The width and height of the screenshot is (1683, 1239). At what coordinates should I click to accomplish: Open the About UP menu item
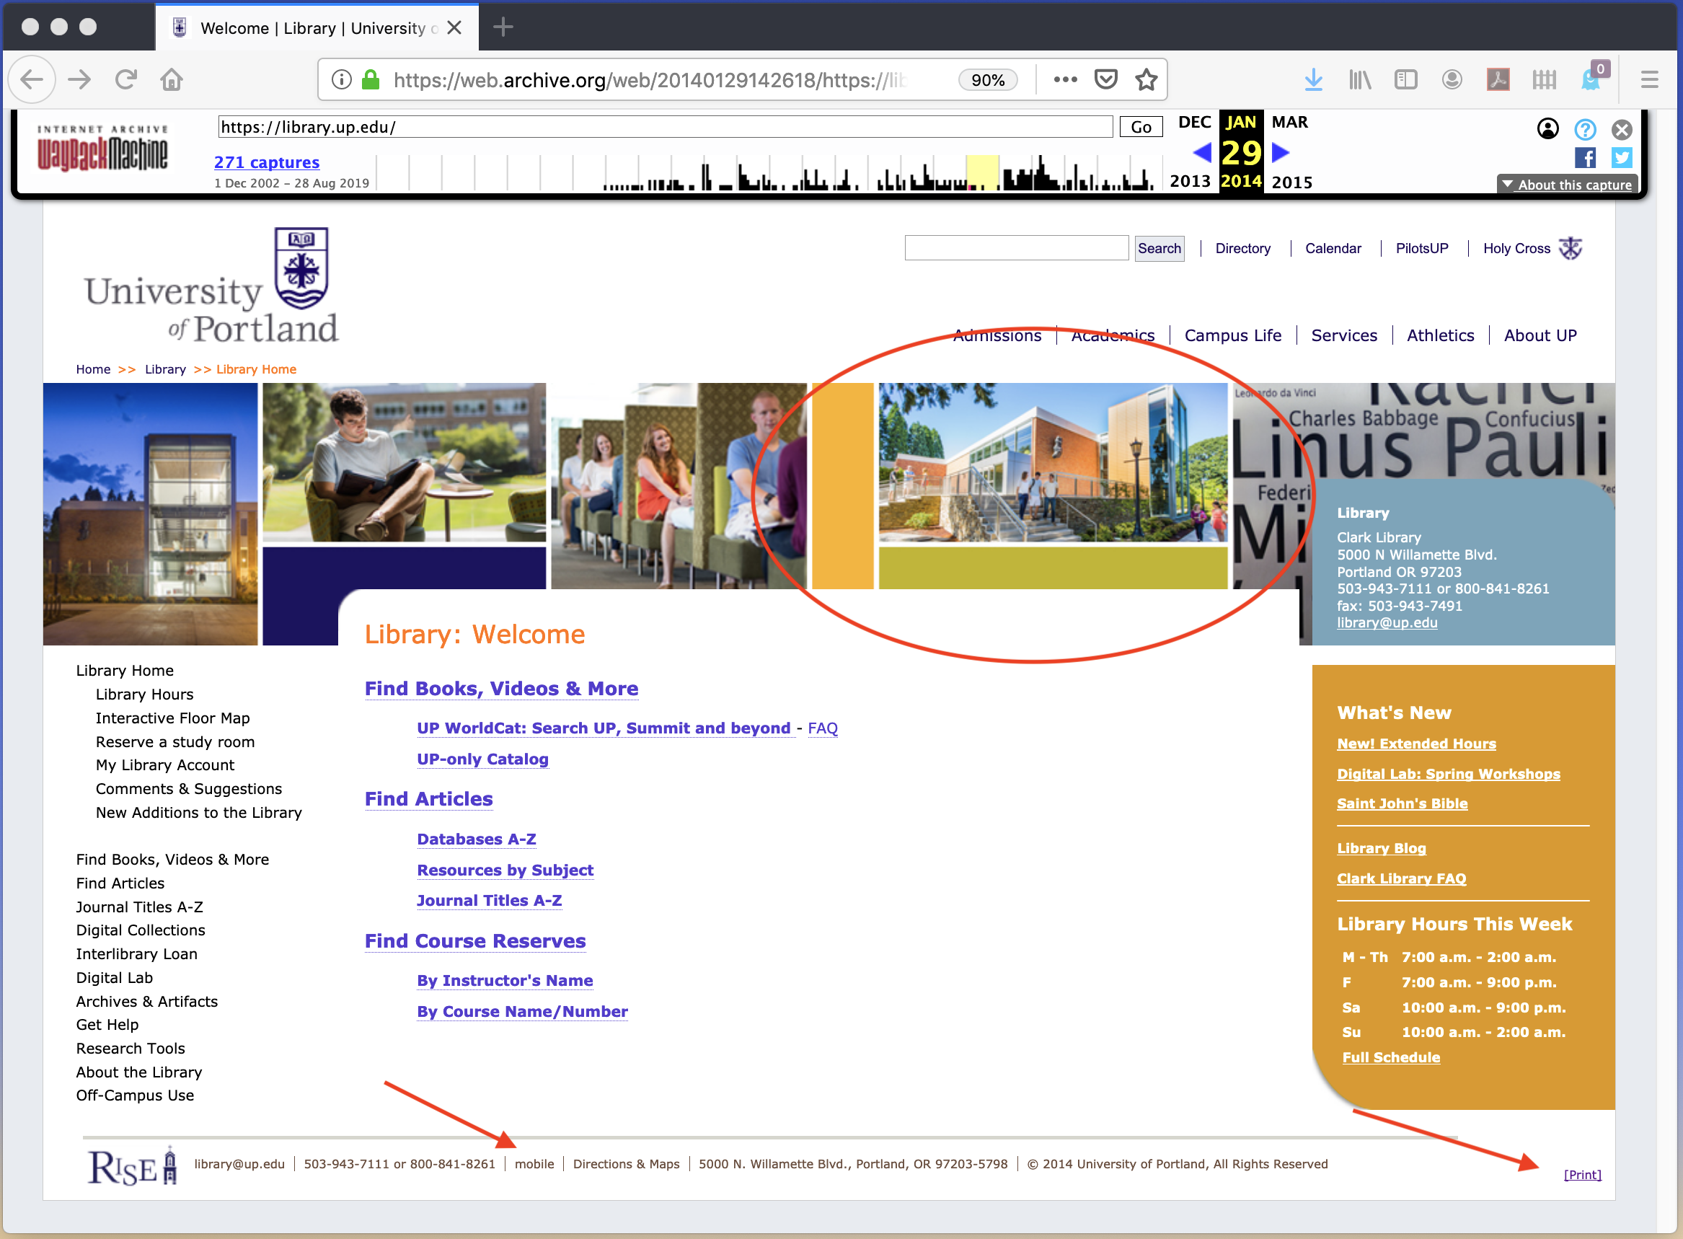(1540, 335)
